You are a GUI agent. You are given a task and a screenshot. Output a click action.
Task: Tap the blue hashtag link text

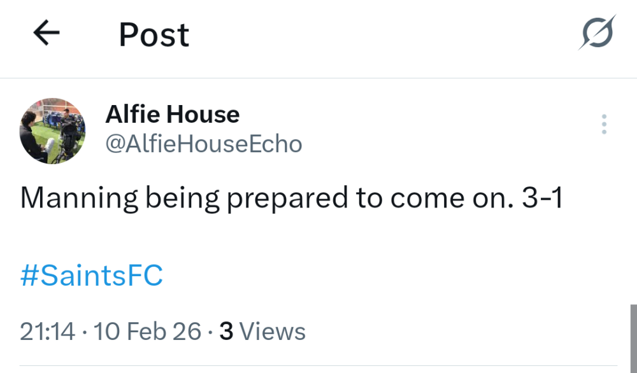coord(91,275)
